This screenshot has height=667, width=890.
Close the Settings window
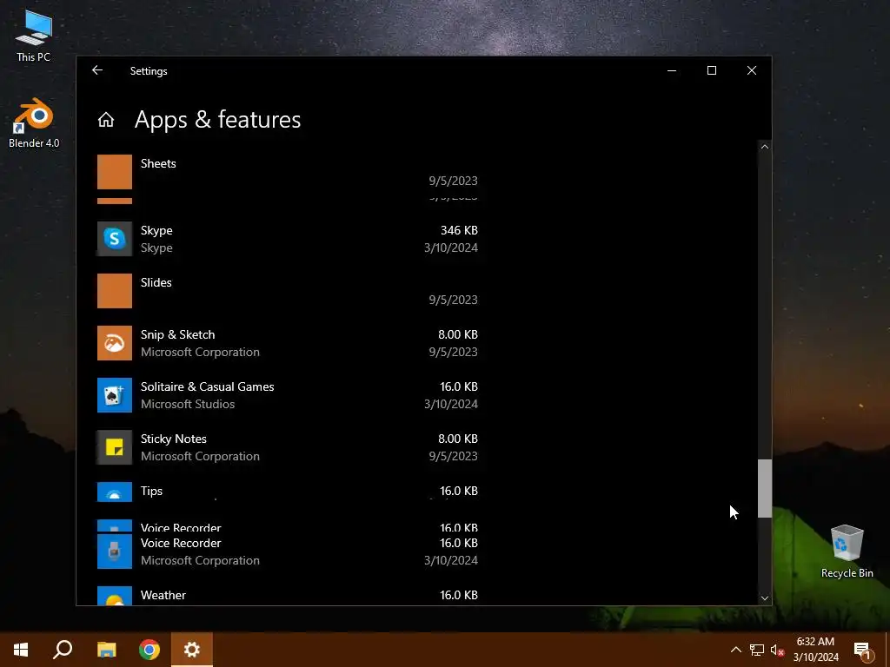752,70
